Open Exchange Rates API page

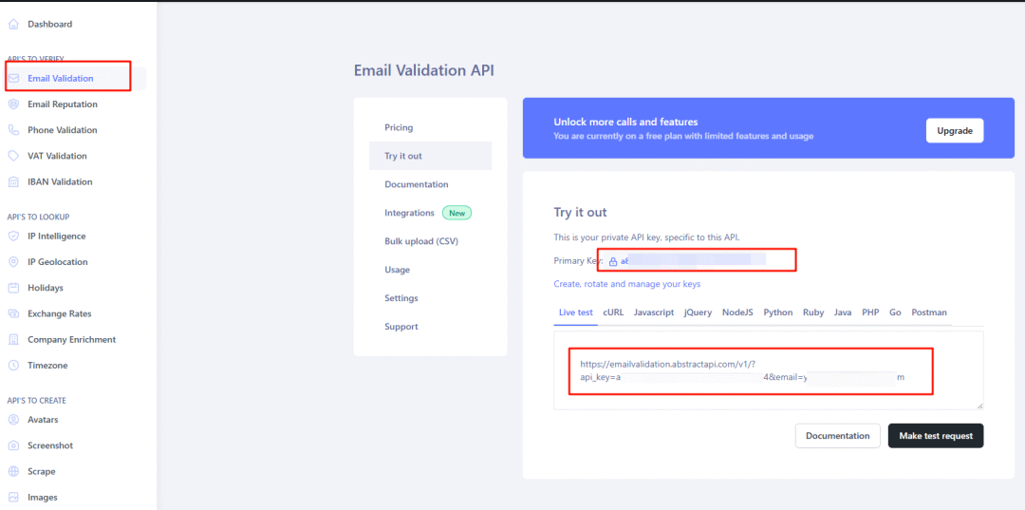click(x=60, y=313)
